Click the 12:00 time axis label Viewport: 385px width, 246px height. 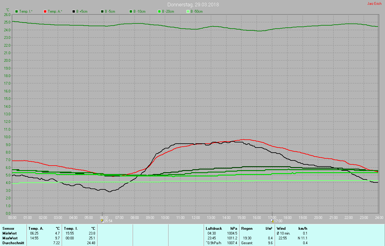pyautogui.click(x=196, y=217)
